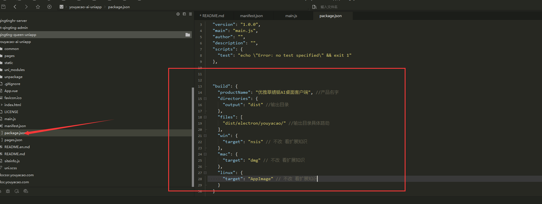
Task: Open README.md in the file tree
Action: [x=15, y=154]
